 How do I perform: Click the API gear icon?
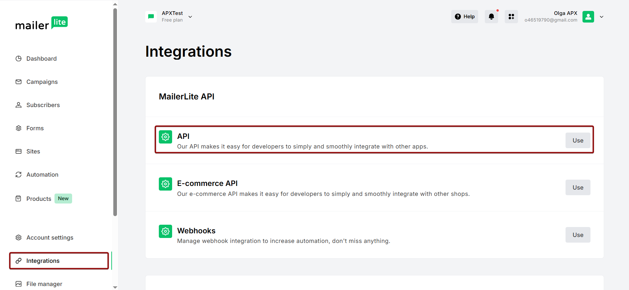click(x=165, y=137)
